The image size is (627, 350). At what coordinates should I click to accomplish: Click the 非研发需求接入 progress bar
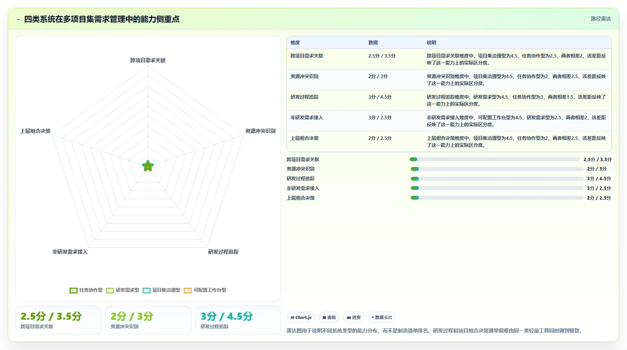(x=497, y=188)
